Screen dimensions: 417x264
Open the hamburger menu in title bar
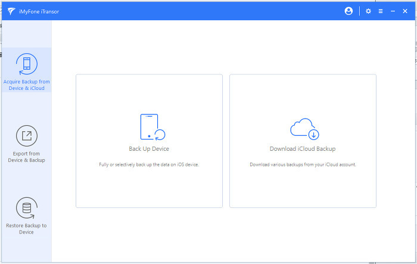(x=381, y=11)
